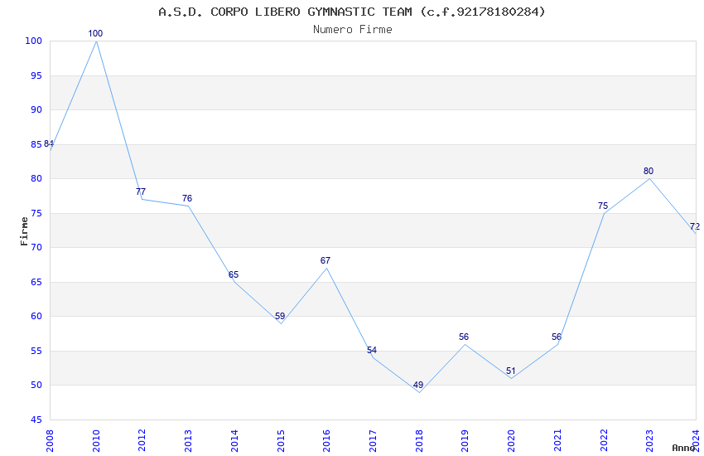Viewport: 704px width, 456px height.
Task: Click the Anno axis label
Action: click(x=682, y=448)
